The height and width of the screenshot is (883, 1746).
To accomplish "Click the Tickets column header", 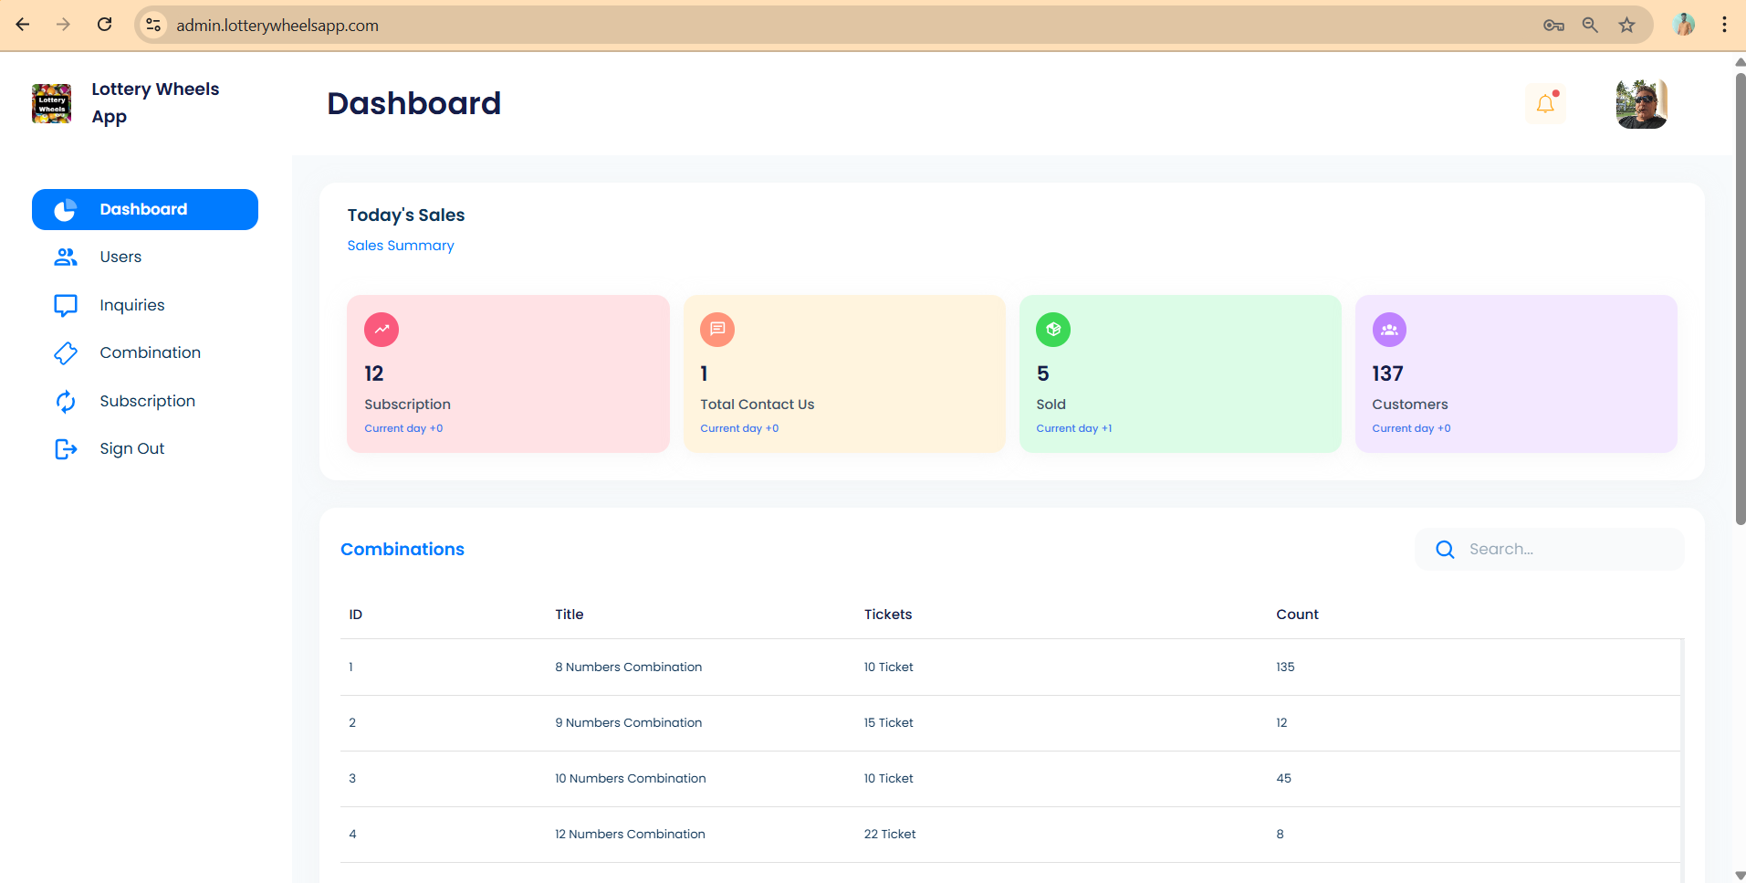I will pos(888,615).
